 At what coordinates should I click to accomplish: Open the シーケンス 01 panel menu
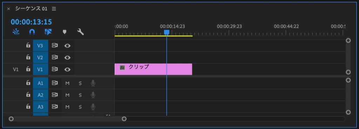54,9
